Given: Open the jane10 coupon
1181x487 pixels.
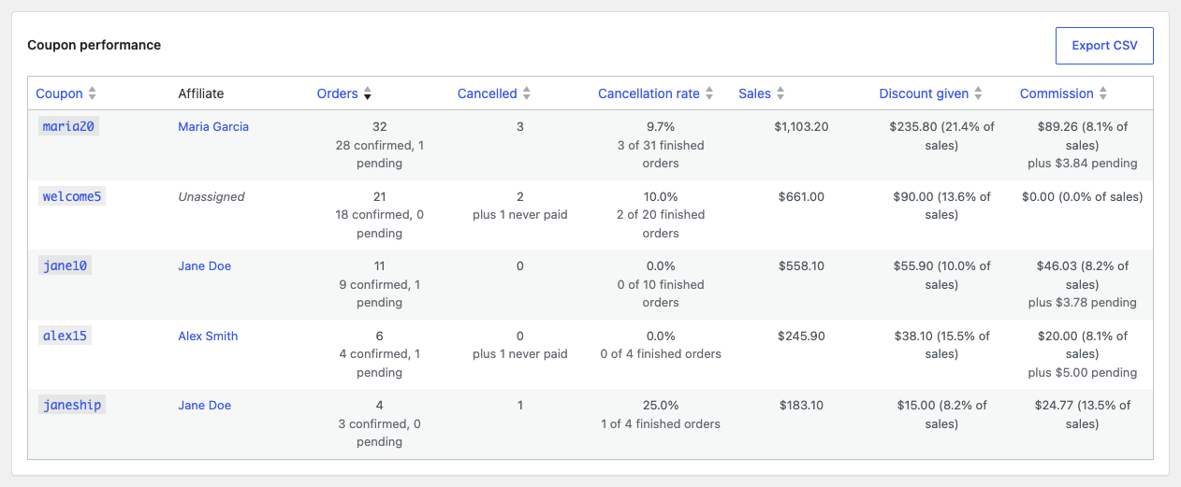Looking at the screenshot, I should click(65, 265).
